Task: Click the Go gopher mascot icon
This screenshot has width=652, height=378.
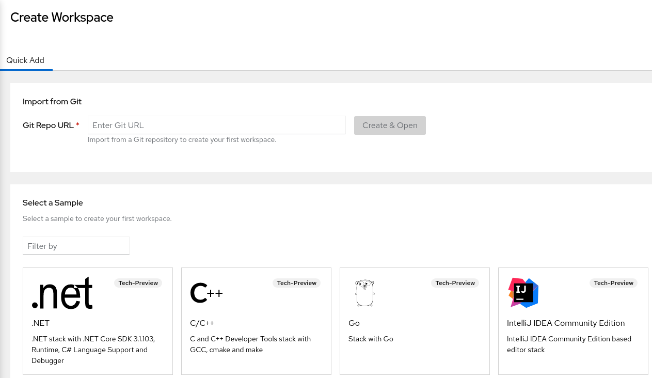Action: 364,293
